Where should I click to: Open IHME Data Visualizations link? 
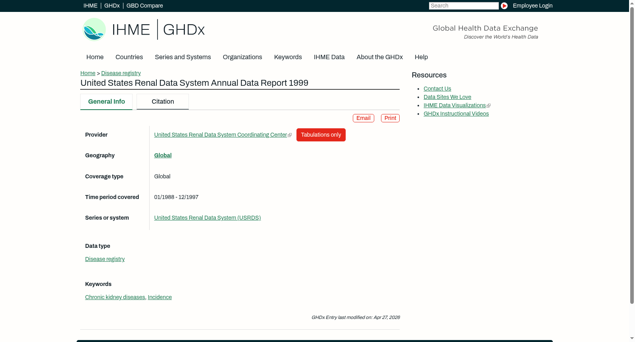[454, 106]
